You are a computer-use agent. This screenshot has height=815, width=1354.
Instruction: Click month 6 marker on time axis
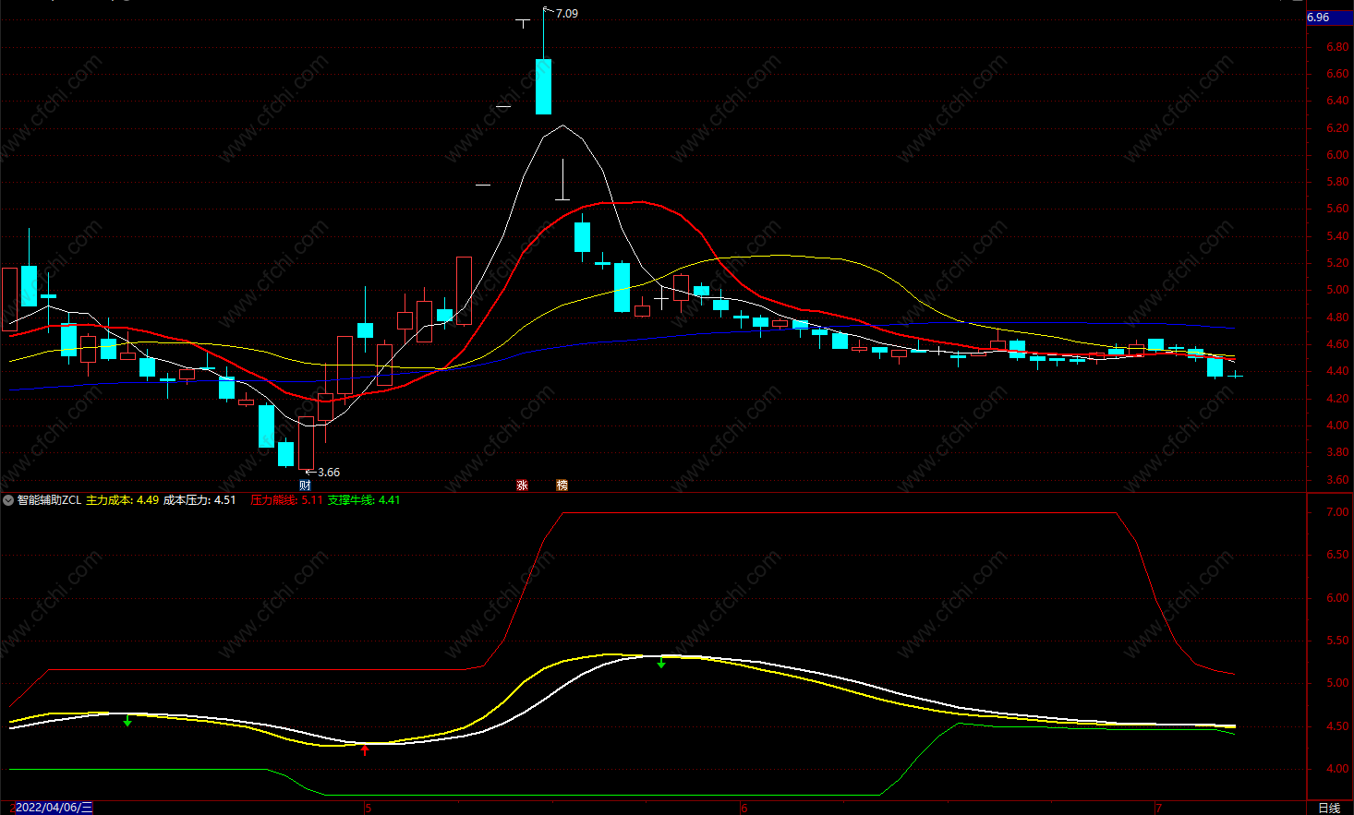pos(744,808)
